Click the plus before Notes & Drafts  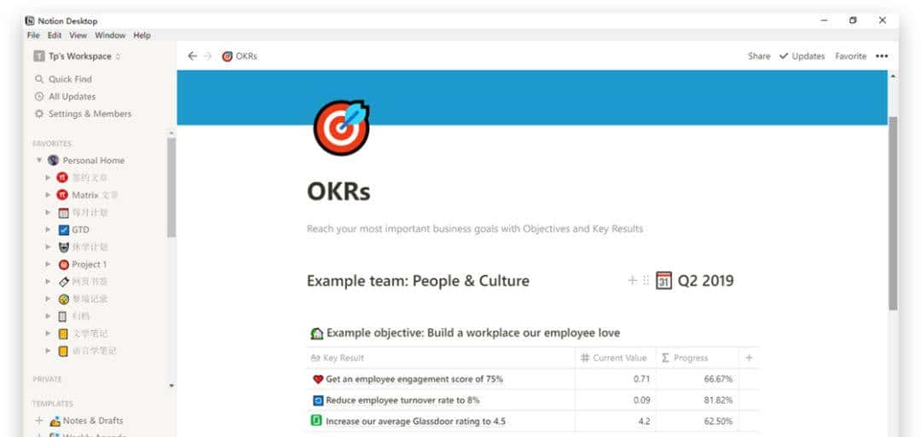[39, 421]
